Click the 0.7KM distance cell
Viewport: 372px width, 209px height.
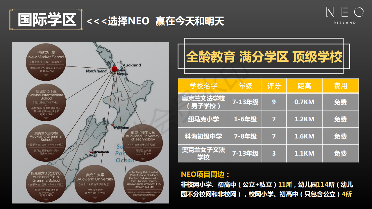304,102
